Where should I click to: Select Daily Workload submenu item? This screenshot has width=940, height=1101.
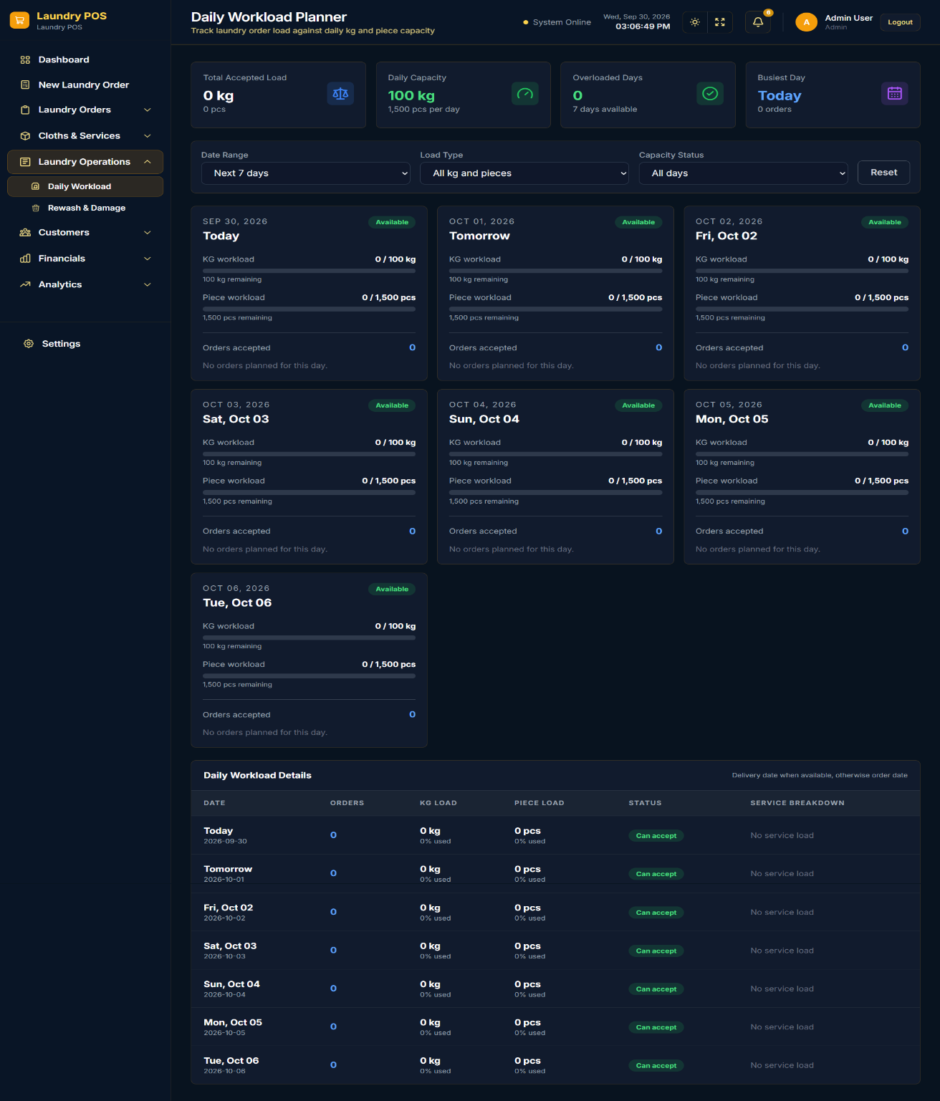(85, 186)
